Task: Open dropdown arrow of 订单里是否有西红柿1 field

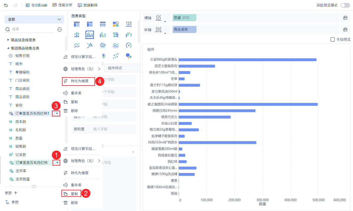Action: pyautogui.click(x=57, y=113)
